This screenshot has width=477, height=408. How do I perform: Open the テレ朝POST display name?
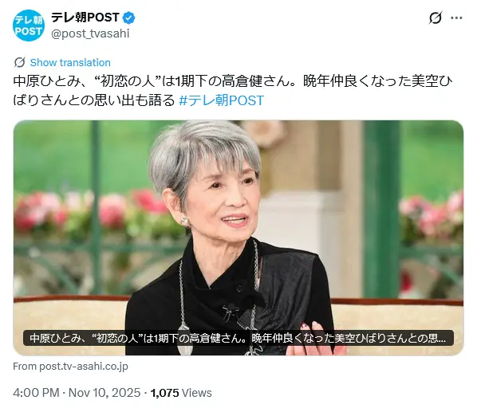[x=85, y=18]
